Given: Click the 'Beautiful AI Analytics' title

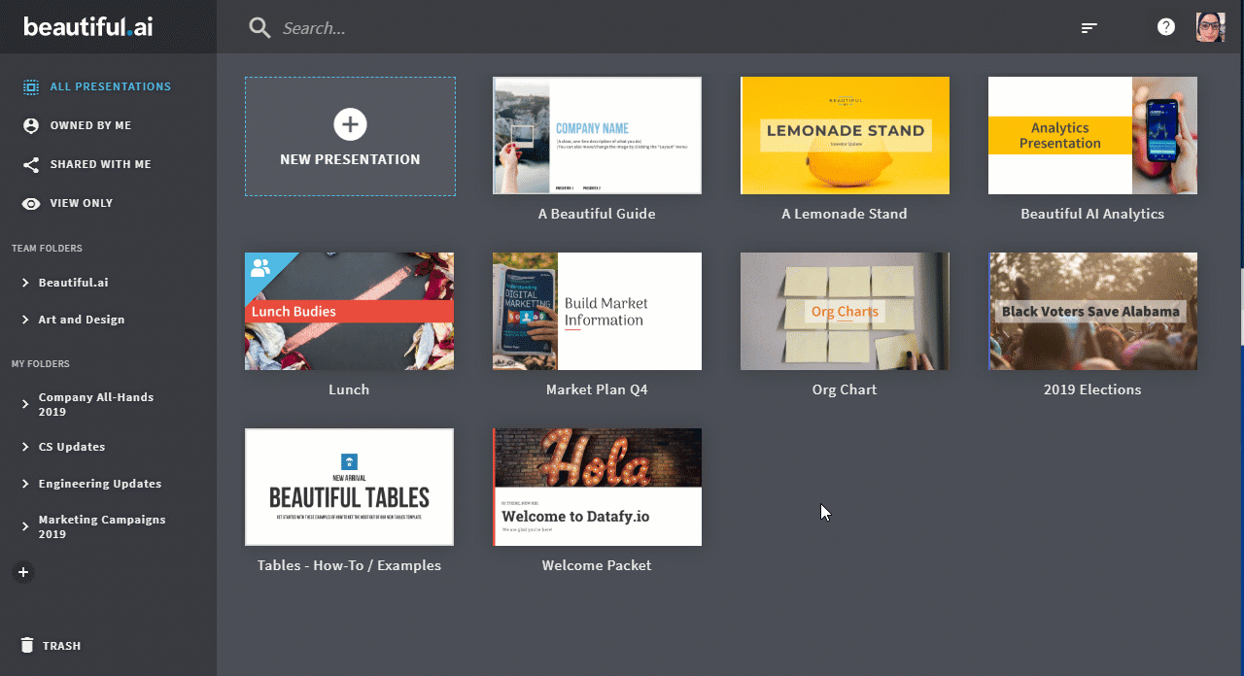Looking at the screenshot, I should pyautogui.click(x=1092, y=214).
